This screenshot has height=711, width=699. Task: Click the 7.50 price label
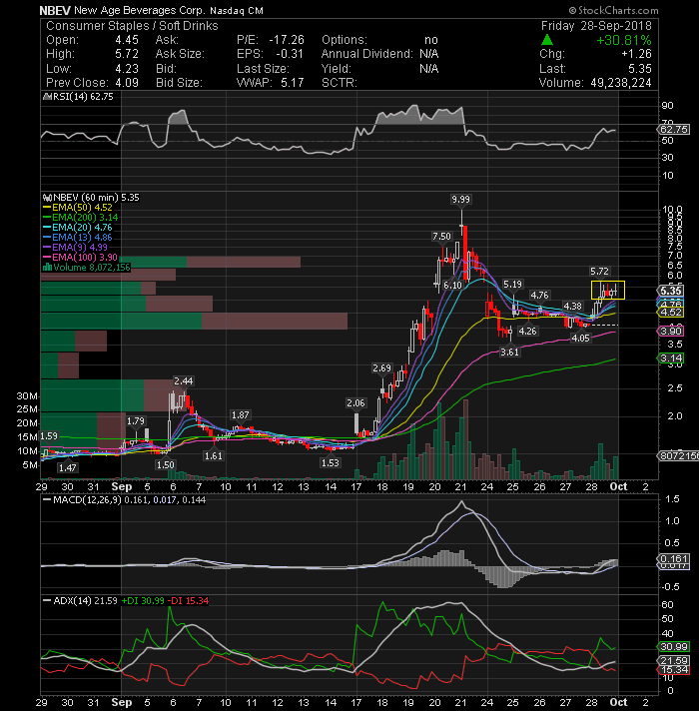[441, 237]
